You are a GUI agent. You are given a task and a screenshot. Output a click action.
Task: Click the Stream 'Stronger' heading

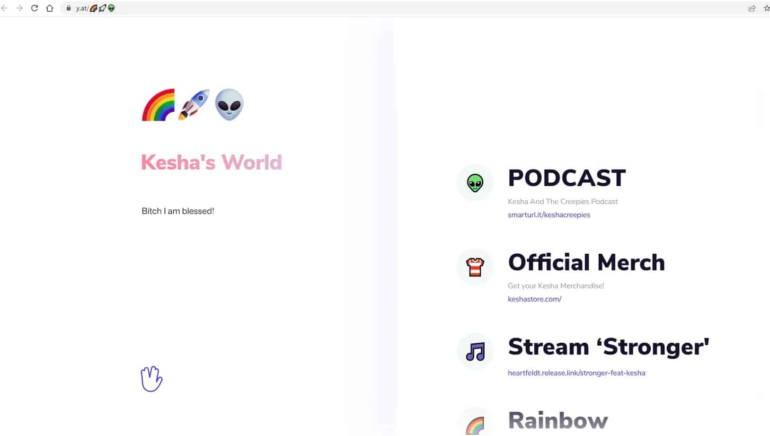pyautogui.click(x=608, y=347)
